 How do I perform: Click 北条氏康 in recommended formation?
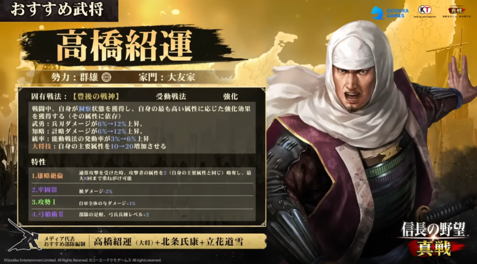click(x=179, y=242)
